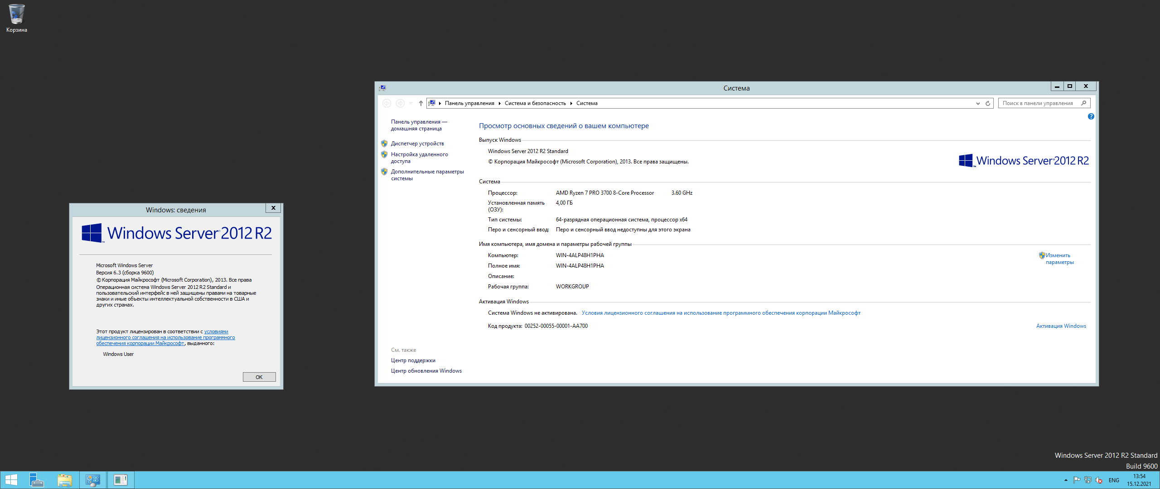Expand the address bar history dropdown
The height and width of the screenshot is (489, 1160).
(978, 103)
